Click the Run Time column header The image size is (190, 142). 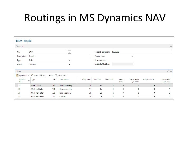[x=98, y=79]
